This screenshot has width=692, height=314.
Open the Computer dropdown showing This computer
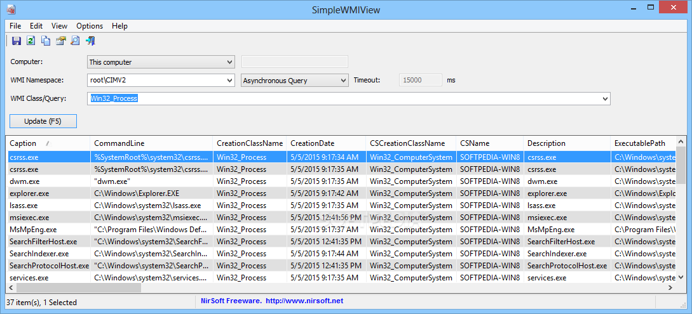click(161, 62)
